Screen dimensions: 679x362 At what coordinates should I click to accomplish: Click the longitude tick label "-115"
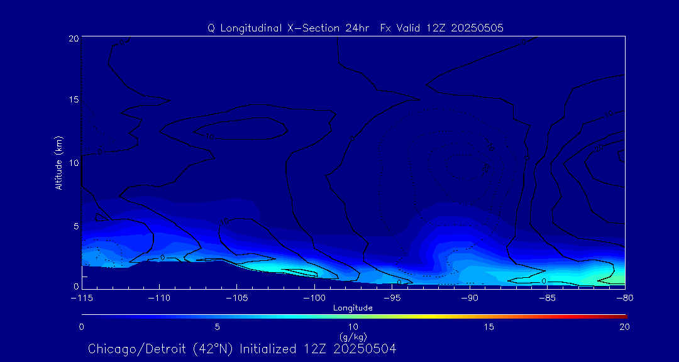click(81, 299)
